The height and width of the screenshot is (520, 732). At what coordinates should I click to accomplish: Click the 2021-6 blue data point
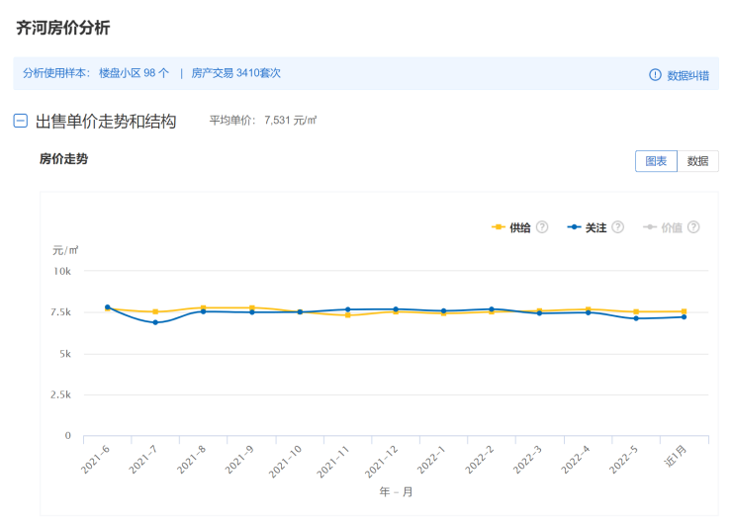pos(108,307)
